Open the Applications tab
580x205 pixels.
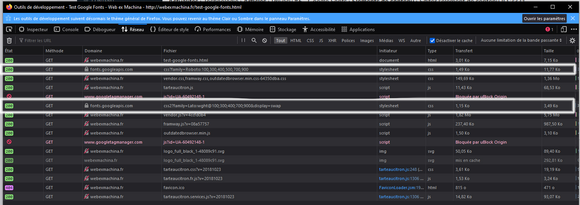(358, 29)
